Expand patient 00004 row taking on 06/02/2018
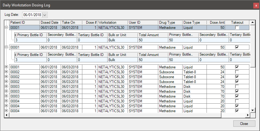 pyautogui.click(x=6, y=105)
